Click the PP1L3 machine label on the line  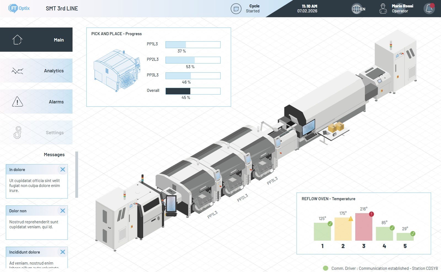212,215
